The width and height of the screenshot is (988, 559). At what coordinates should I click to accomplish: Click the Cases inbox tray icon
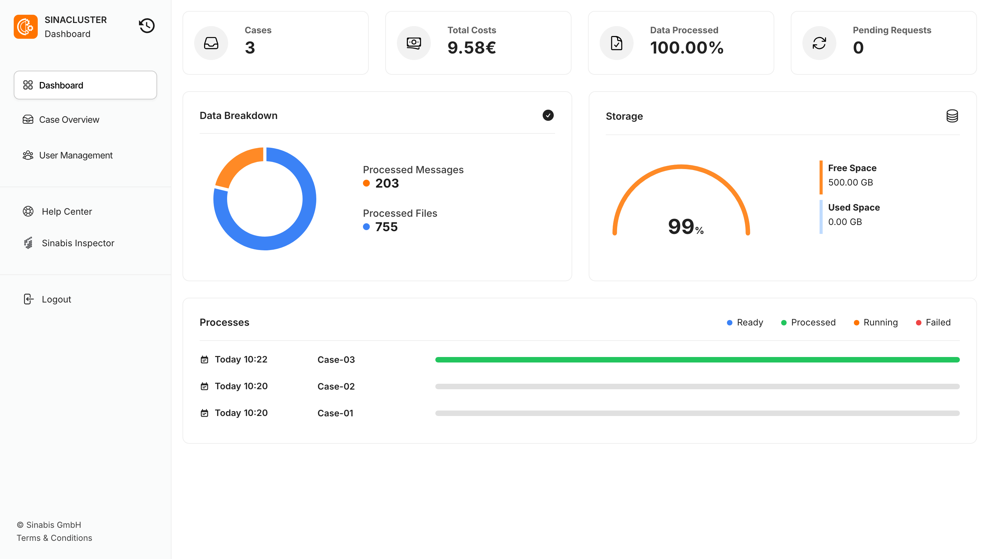(211, 43)
